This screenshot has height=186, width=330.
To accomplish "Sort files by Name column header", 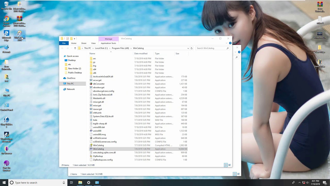I will pyautogui.click(x=111, y=53).
